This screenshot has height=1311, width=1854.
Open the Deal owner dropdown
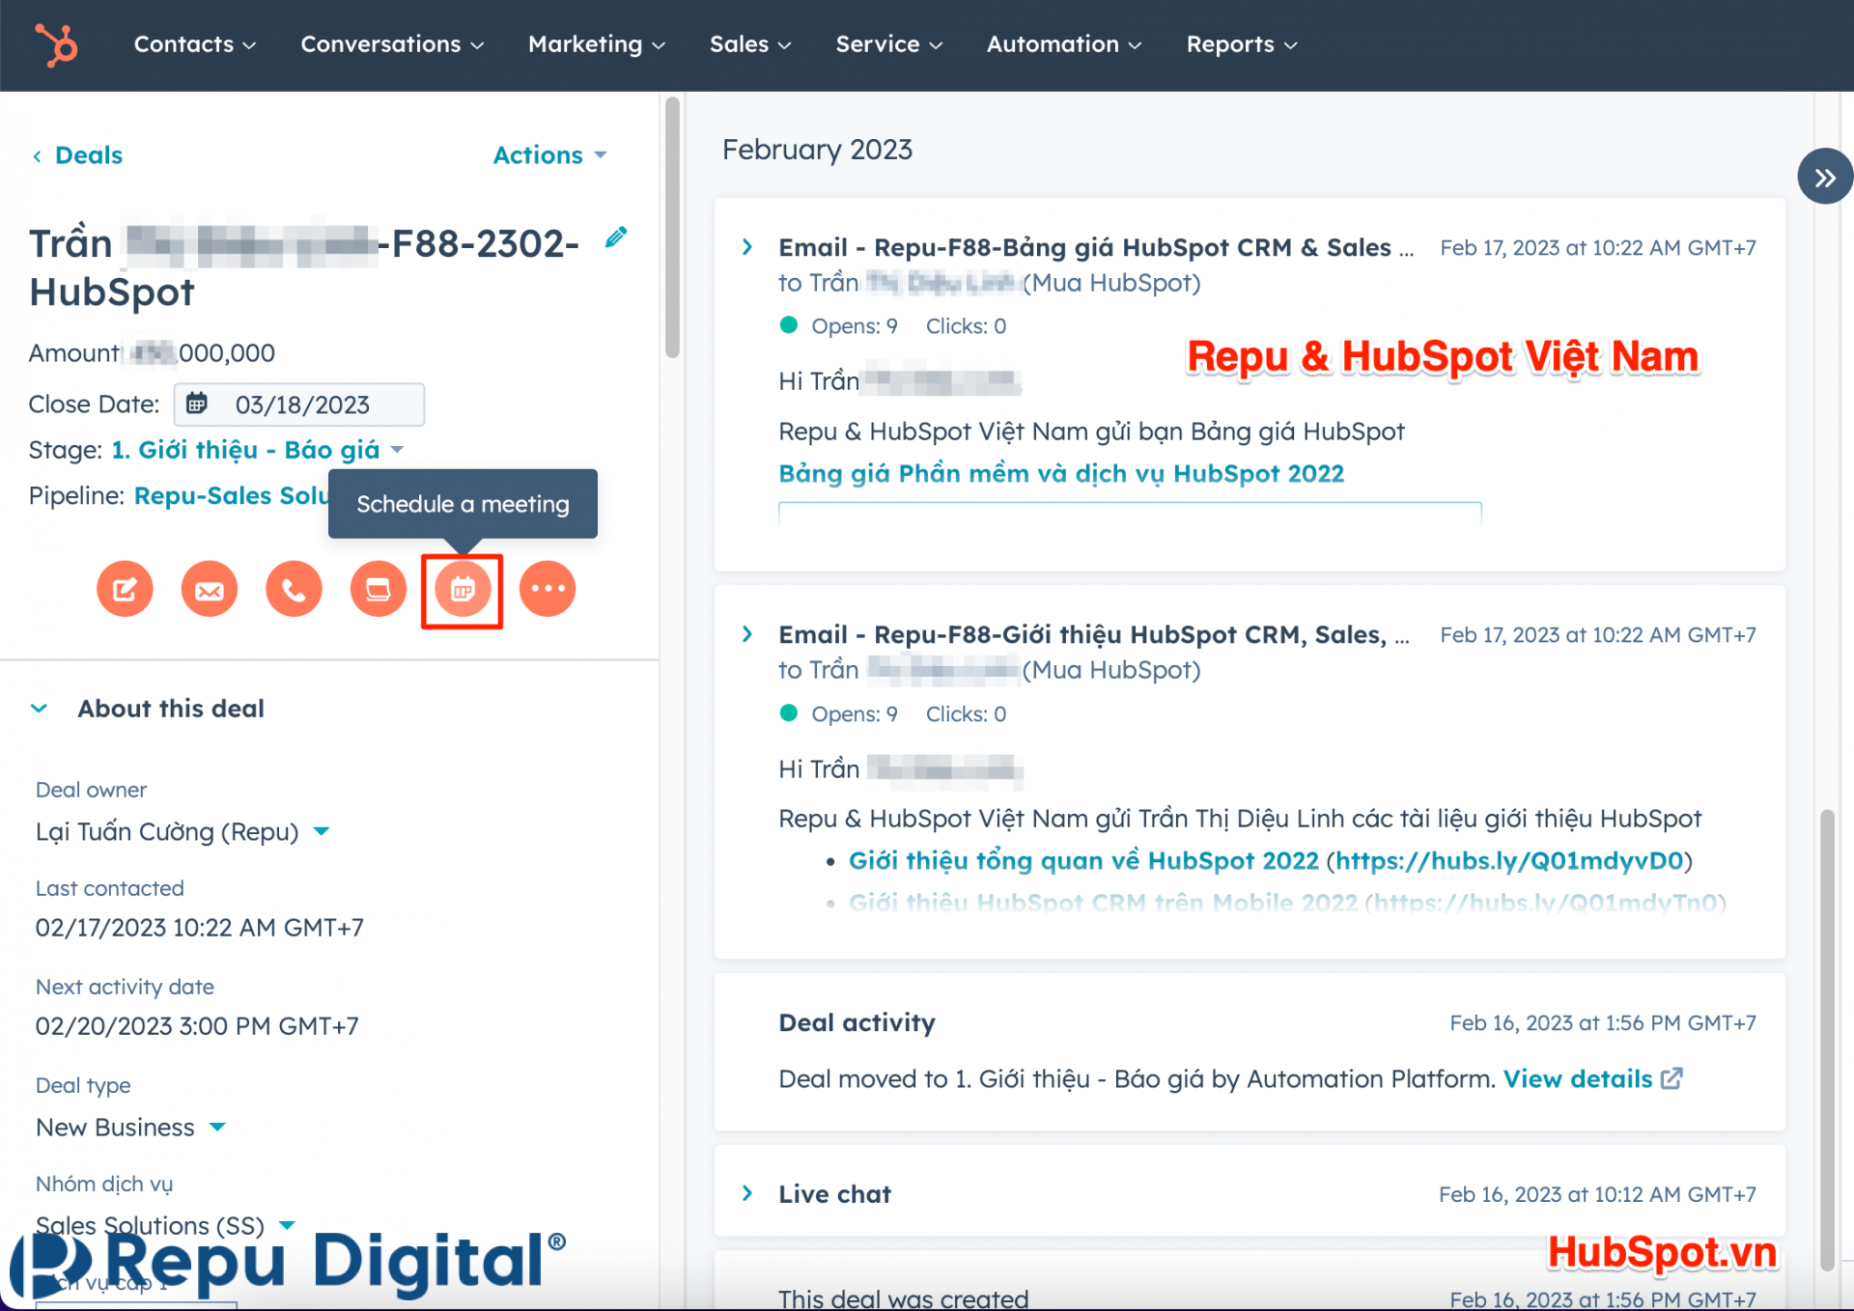coord(183,831)
